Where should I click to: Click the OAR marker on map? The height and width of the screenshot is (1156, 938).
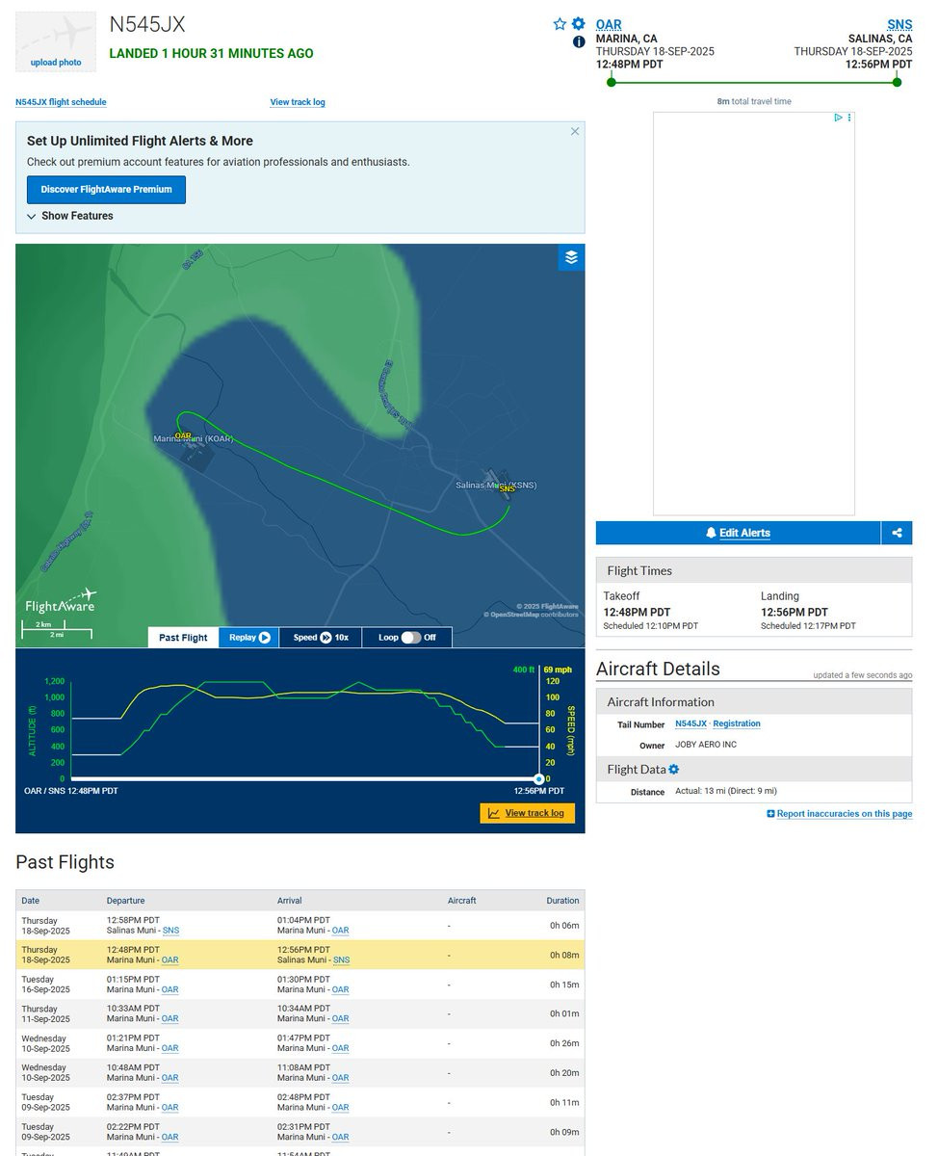click(183, 435)
